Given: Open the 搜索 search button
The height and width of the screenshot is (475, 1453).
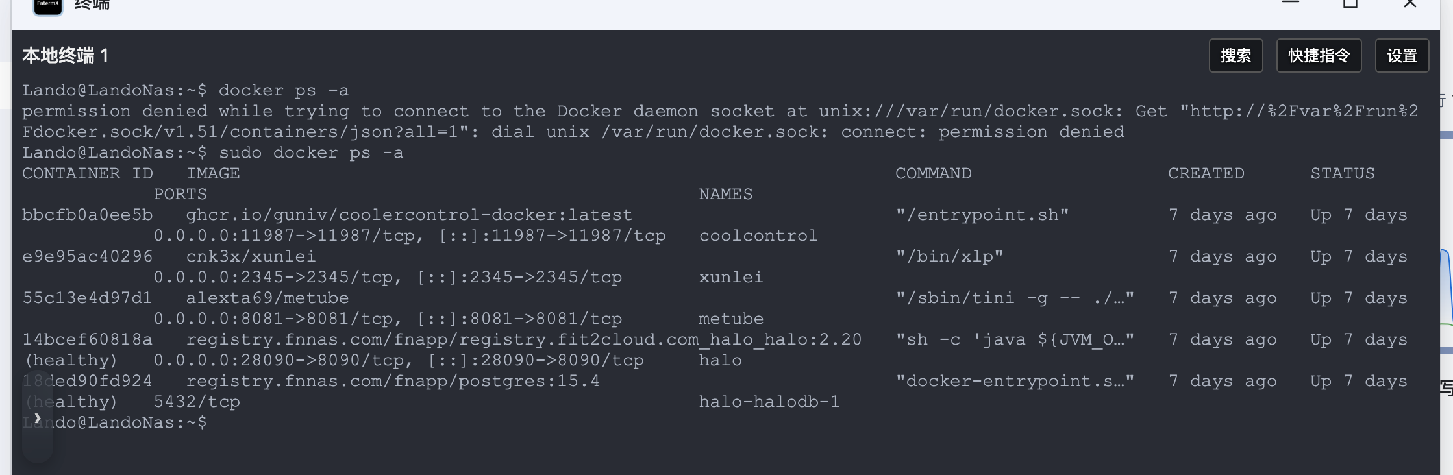Looking at the screenshot, I should point(1236,56).
